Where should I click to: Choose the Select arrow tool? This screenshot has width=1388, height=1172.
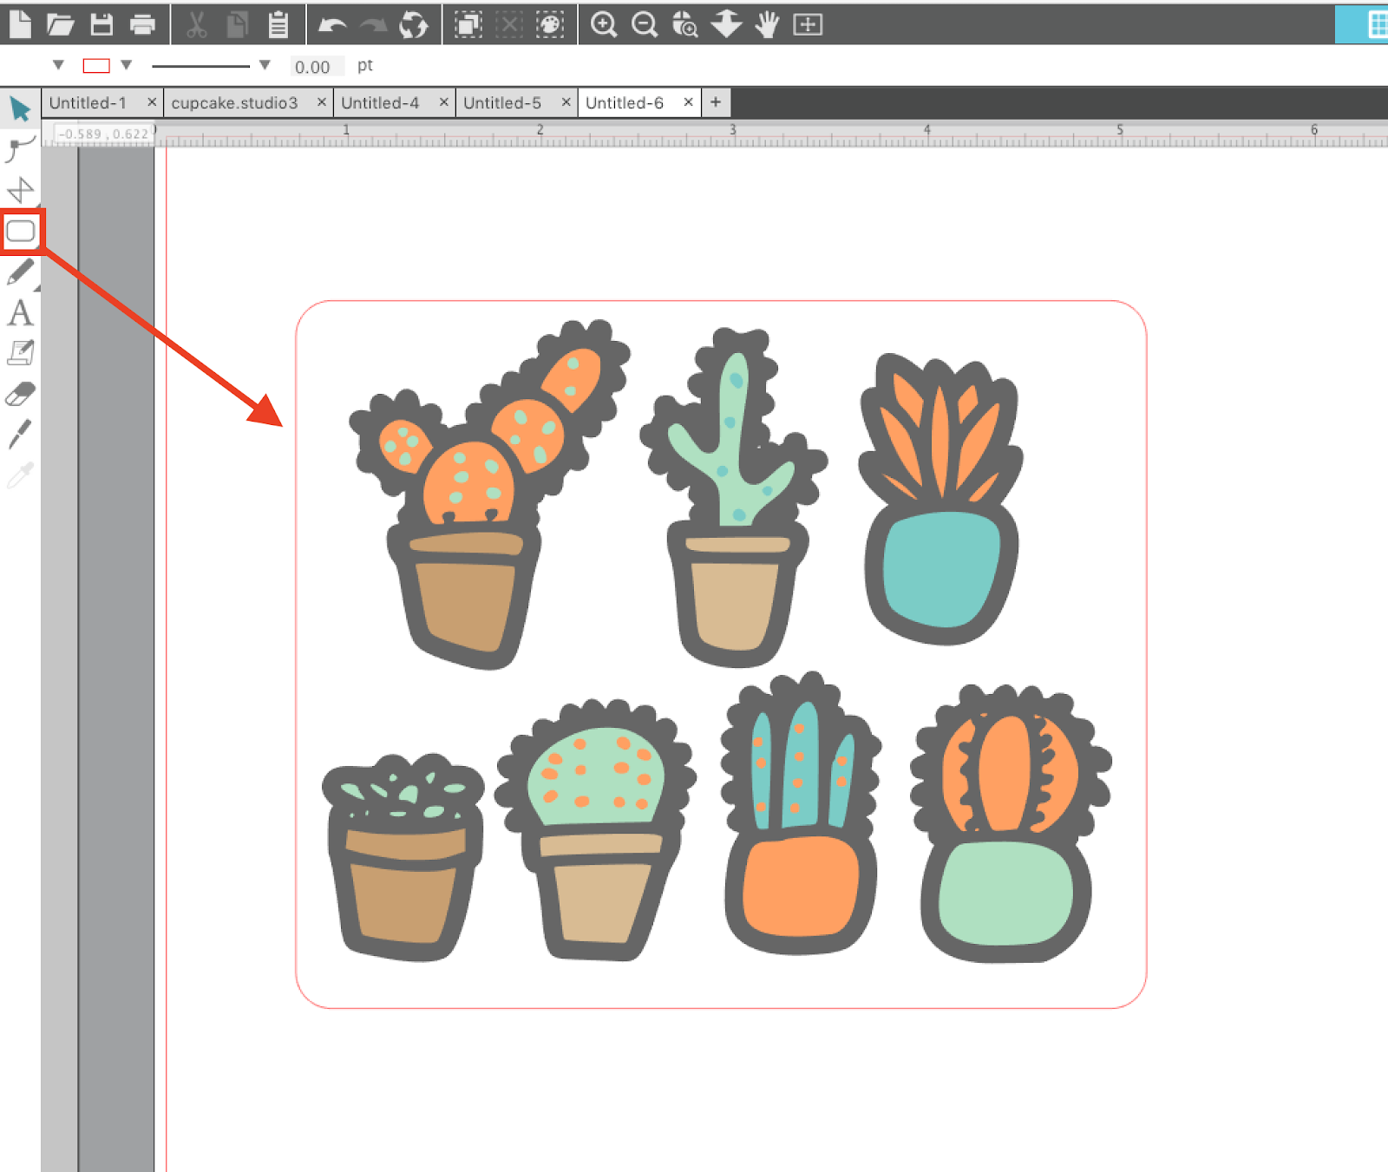coord(20,108)
